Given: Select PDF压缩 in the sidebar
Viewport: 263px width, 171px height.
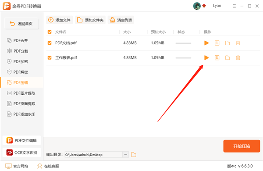Looking at the screenshot, I should (x=22, y=82).
